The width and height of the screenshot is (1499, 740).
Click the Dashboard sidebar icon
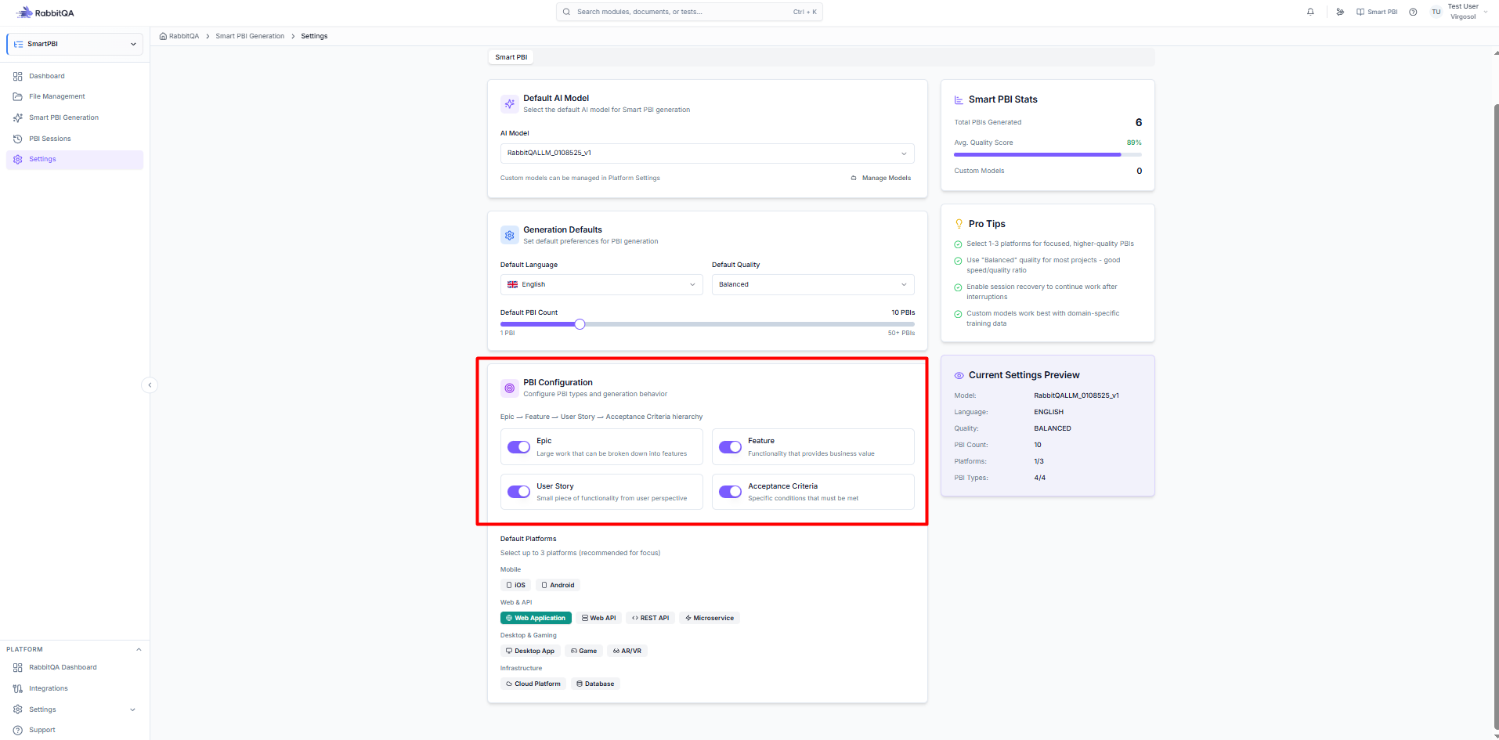[x=17, y=76]
